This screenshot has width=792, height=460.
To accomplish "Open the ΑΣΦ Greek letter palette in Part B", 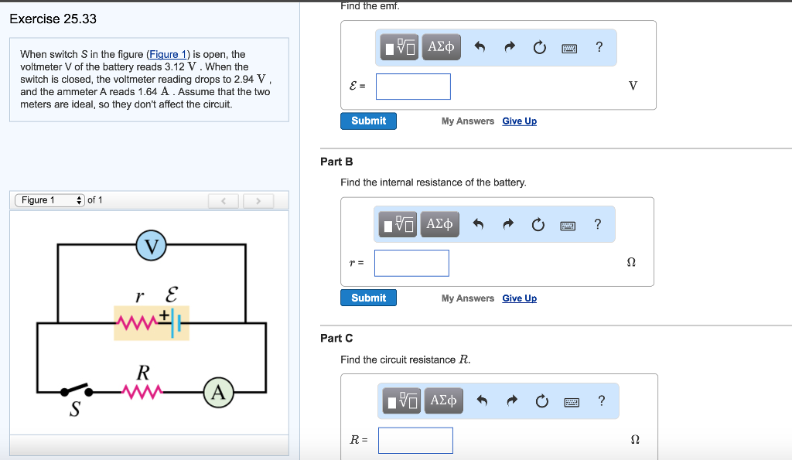I will (x=439, y=224).
